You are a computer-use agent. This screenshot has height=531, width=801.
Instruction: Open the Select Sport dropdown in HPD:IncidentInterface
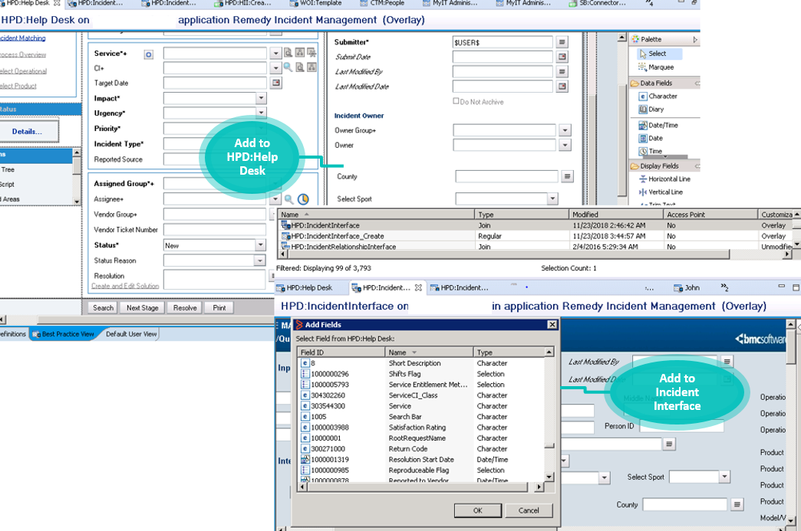point(724,477)
